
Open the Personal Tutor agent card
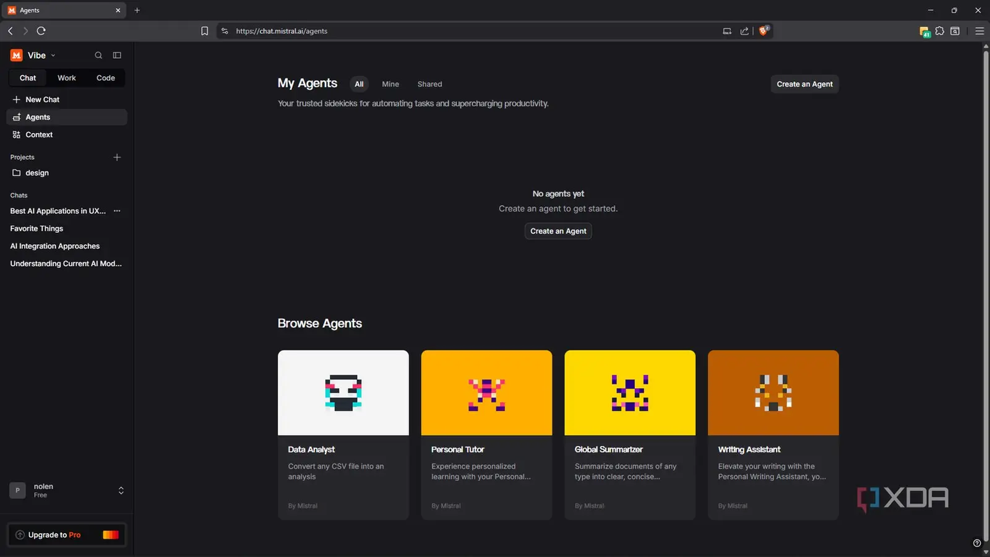click(x=486, y=435)
